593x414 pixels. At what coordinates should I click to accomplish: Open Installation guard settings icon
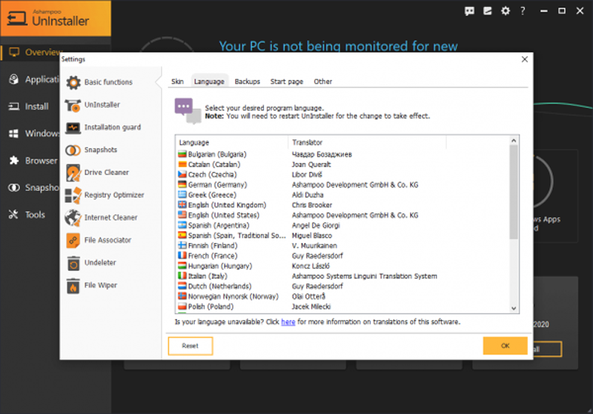point(73,127)
